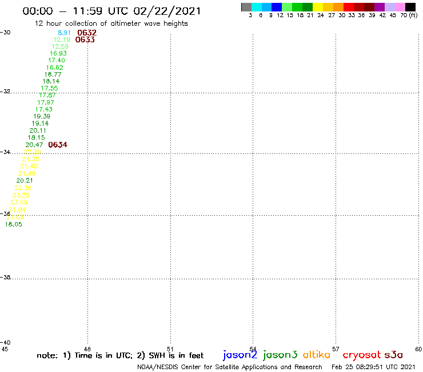This screenshot has width=423, height=372.
Task: Click the wave height value 18.15
Action: 37,137
